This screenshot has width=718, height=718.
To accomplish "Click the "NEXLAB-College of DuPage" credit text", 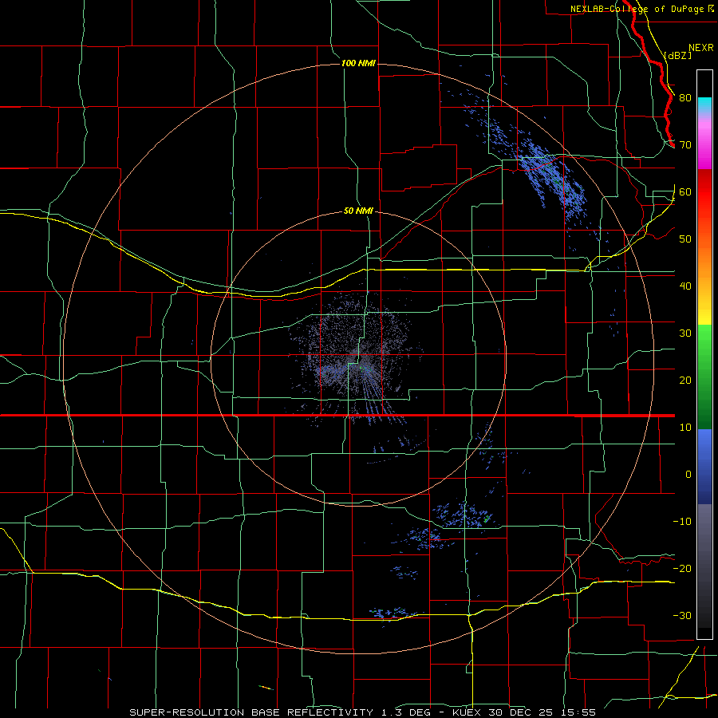I will 638,9.
